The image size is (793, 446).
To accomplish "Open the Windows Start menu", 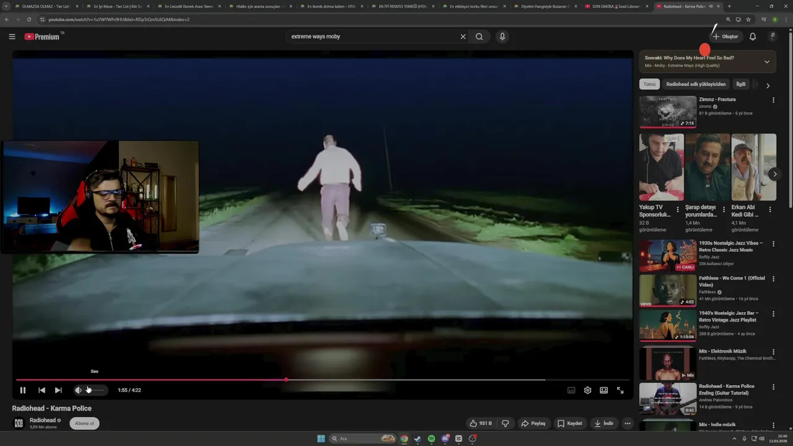I will click(321, 439).
